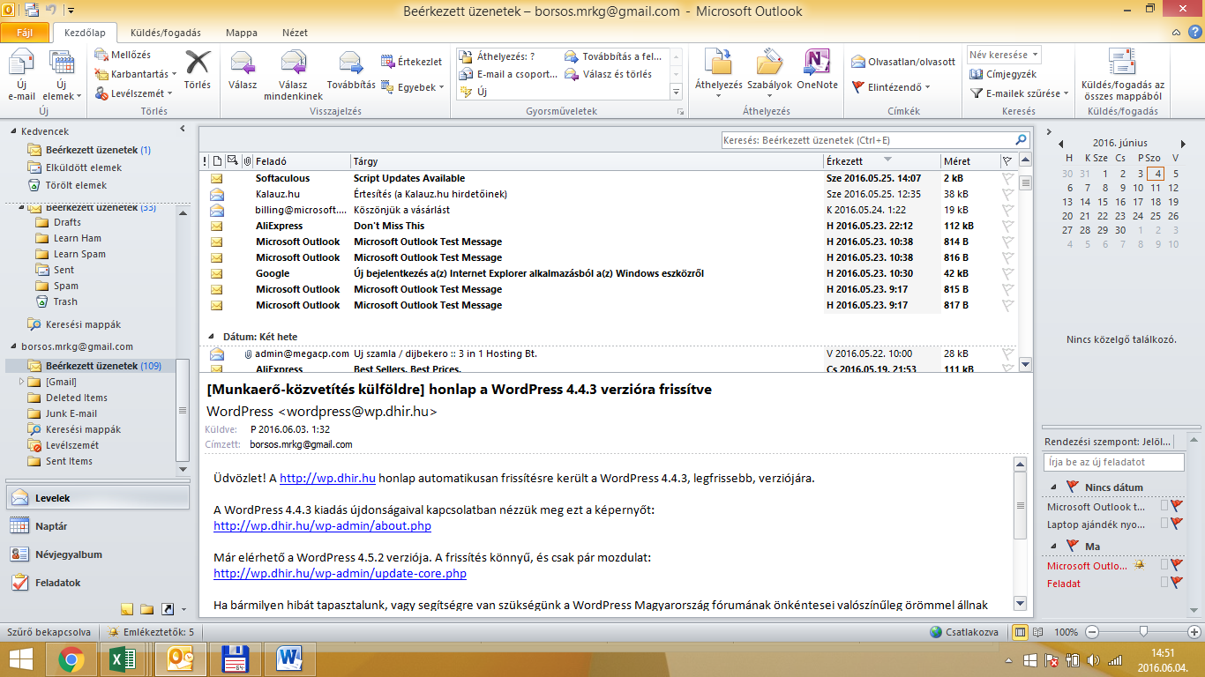Open Excel from the taskbar

pos(122,659)
